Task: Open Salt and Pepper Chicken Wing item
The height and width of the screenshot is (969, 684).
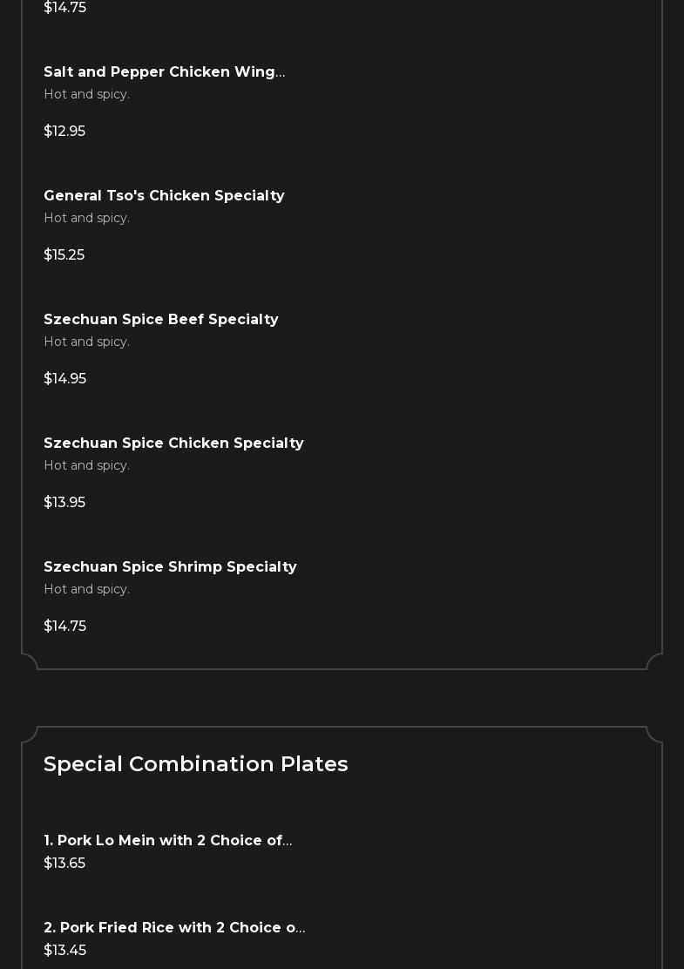Action: coord(164,72)
